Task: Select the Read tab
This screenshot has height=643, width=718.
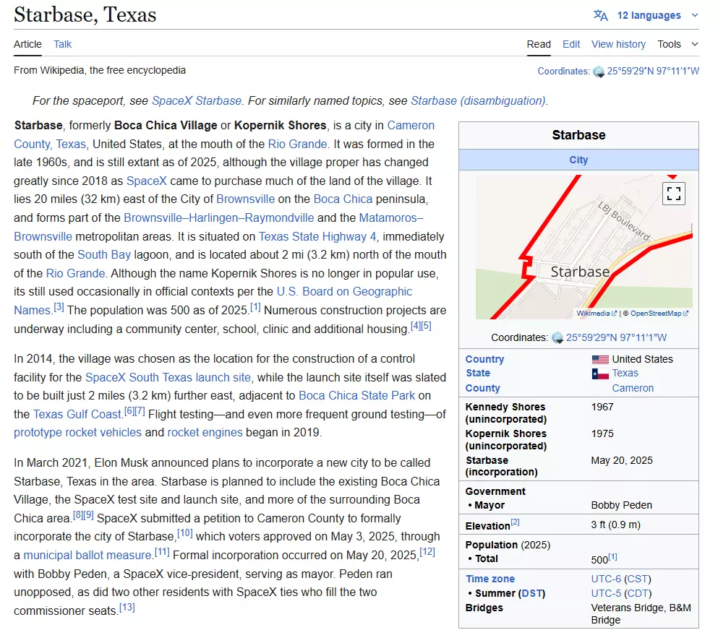Action: pyautogui.click(x=539, y=44)
